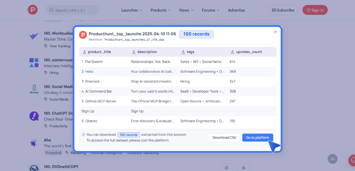The image size is (355, 171).
Task: Click the upvote triangle button on DVDneXtCOPY row
Action: click(x=244, y=168)
